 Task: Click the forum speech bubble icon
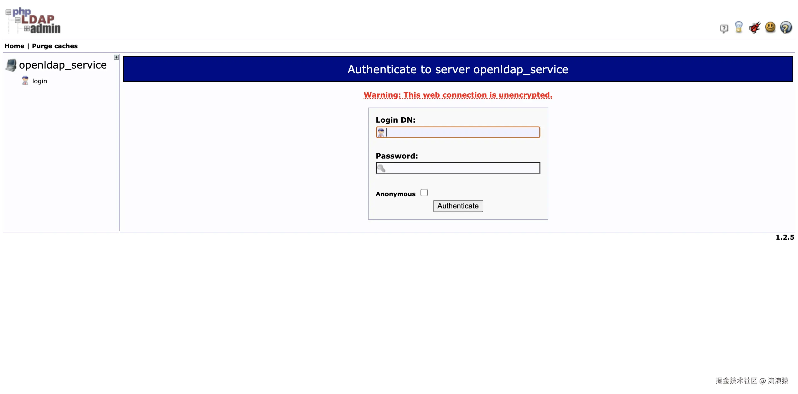click(724, 29)
